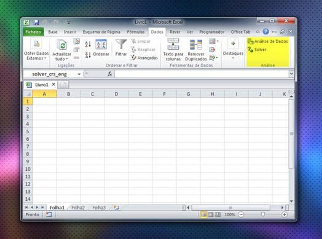Image resolution: width=322 pixels, height=239 pixels.
Task: Click the Editar Ligações chain link icon
Action: tap(76, 58)
